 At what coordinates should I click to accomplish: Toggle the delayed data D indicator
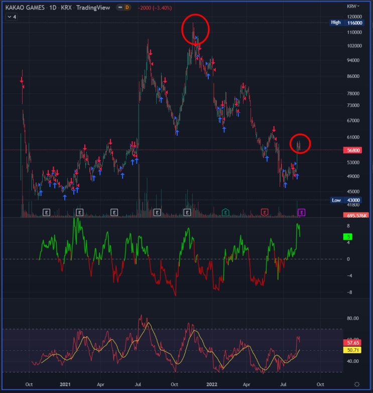tap(127, 8)
